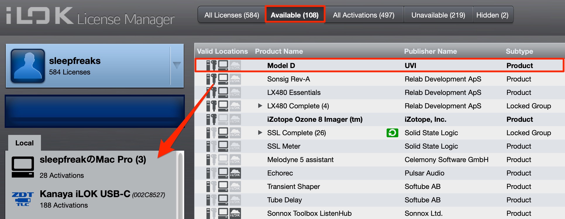Show the Unavailable (219) tab
Screen dimensions: 565x219
(438, 15)
